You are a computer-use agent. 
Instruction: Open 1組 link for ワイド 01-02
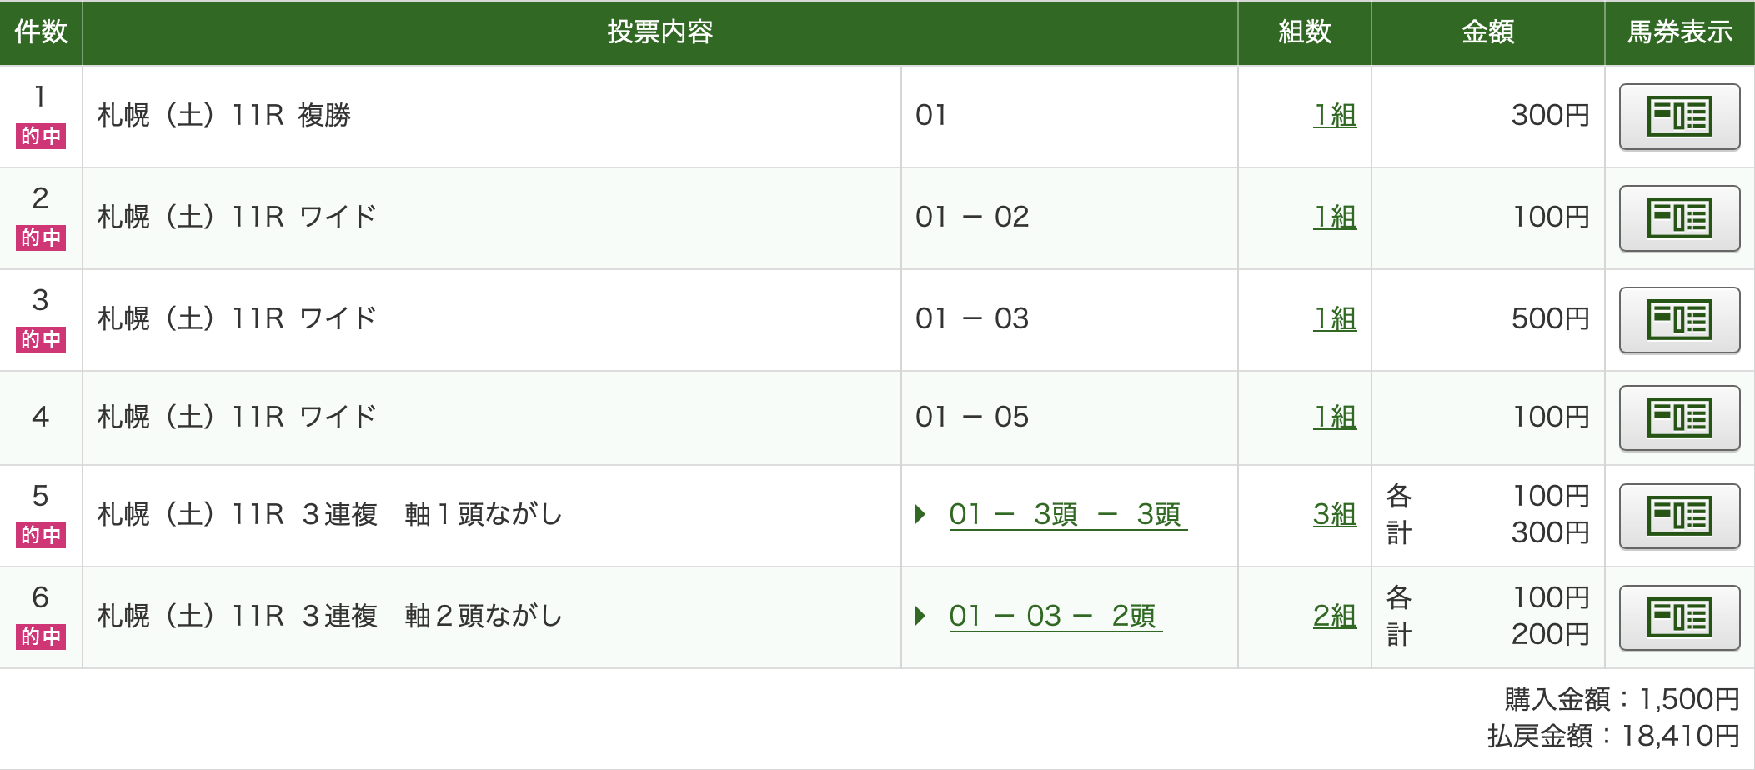pyautogui.click(x=1335, y=217)
